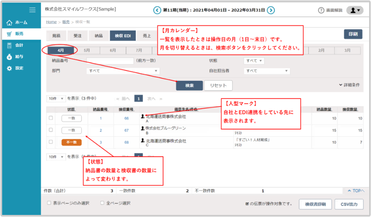This screenshot has width=372, height=217.
Task: Click the hamburger menu icon in sidebar
Action: pos(32,10)
